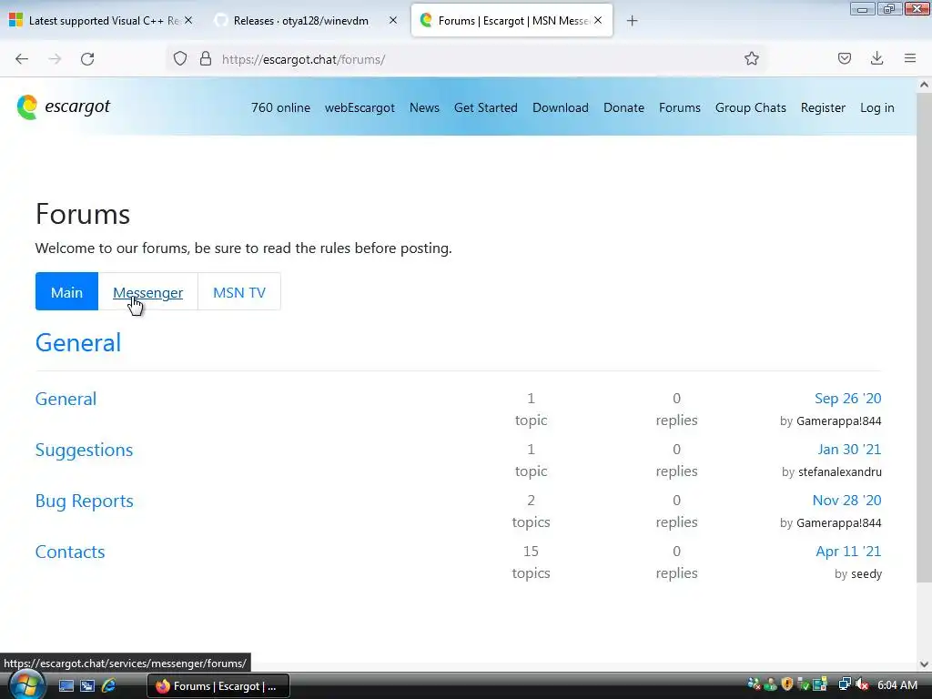Click Register in navigation bar
The width and height of the screenshot is (932, 699).
(823, 107)
